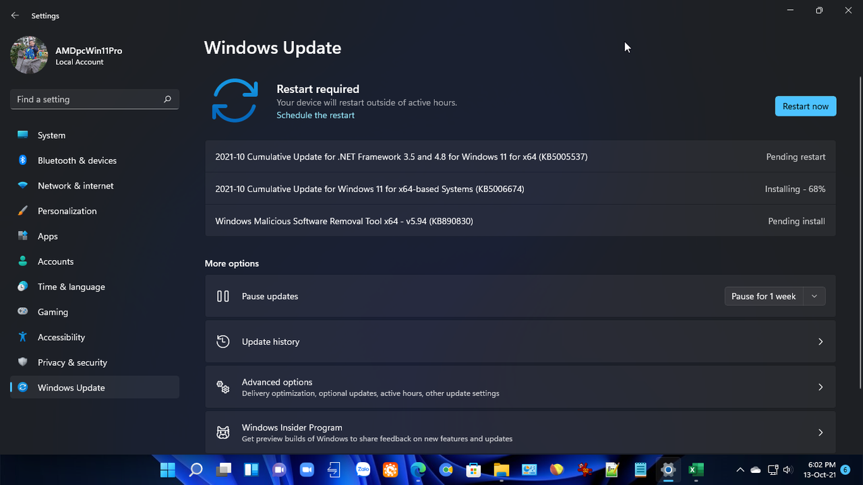Click the More options heading
This screenshot has height=485, width=863.
coord(232,263)
